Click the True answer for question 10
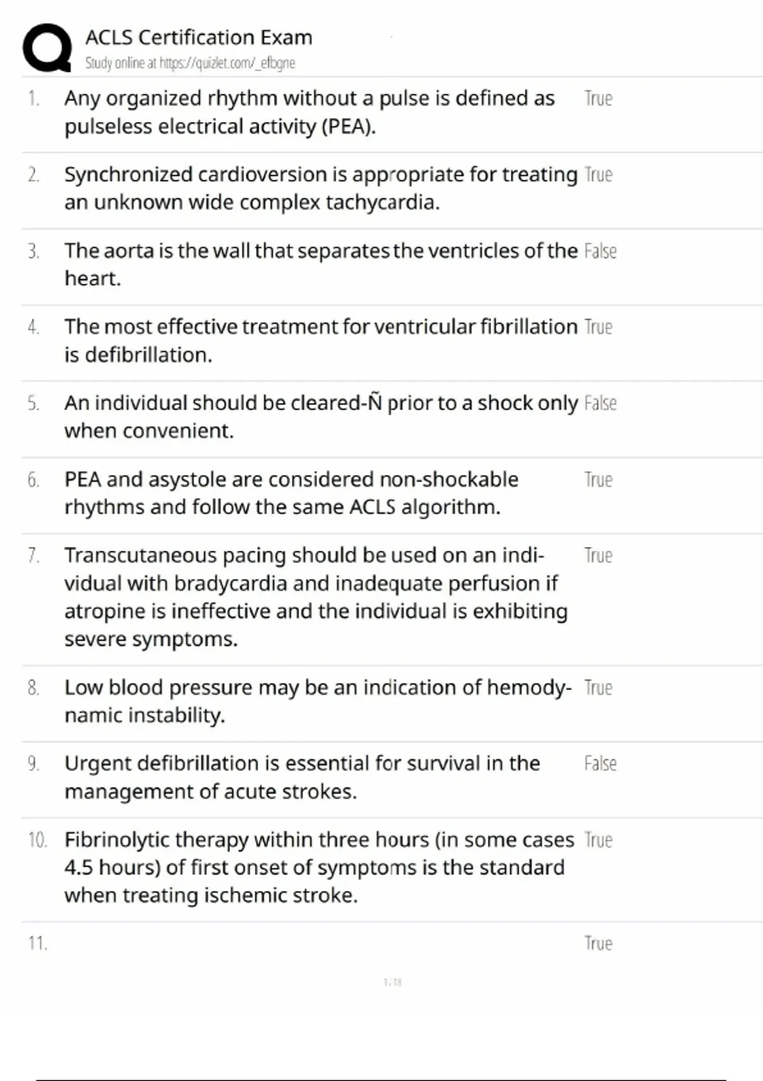 coord(598,840)
